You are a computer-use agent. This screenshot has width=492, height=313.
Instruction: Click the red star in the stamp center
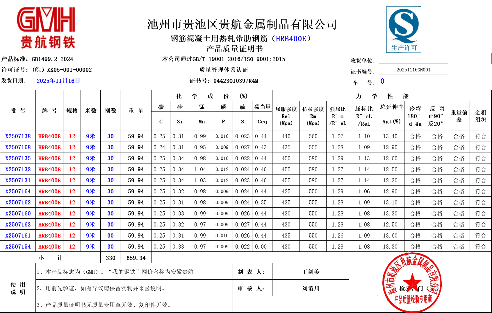click(412, 282)
